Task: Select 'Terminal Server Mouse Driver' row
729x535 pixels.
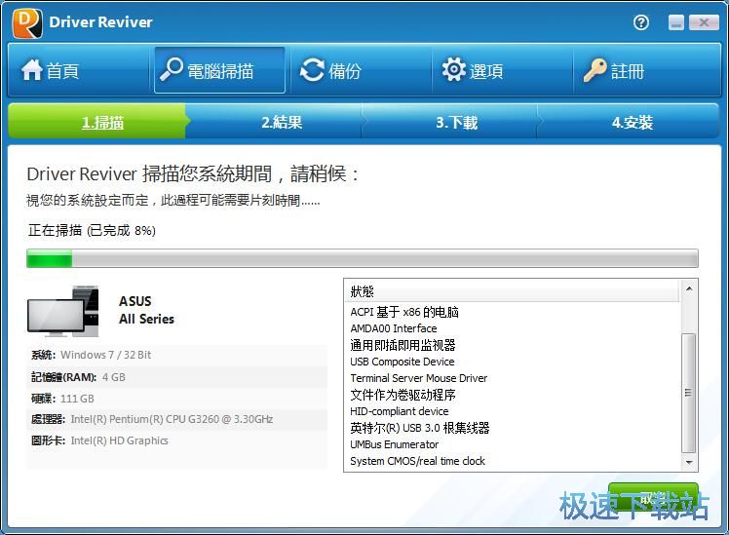Action: coord(512,378)
